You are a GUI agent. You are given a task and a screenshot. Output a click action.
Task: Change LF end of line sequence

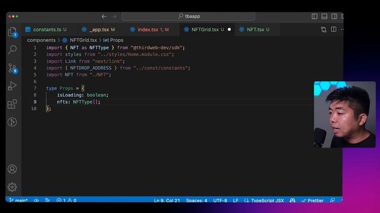point(236,200)
